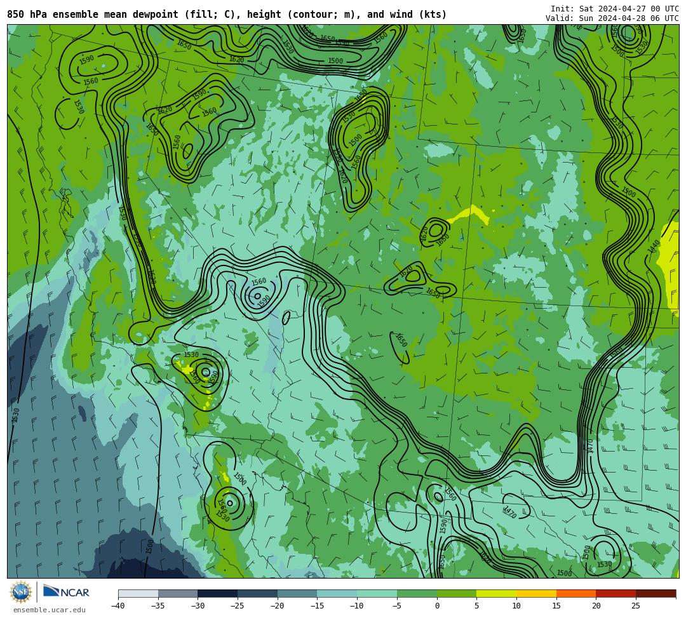Click the Valid date text

(612, 18)
